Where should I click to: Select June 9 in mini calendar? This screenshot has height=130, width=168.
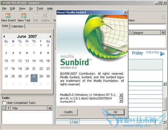point(48,53)
